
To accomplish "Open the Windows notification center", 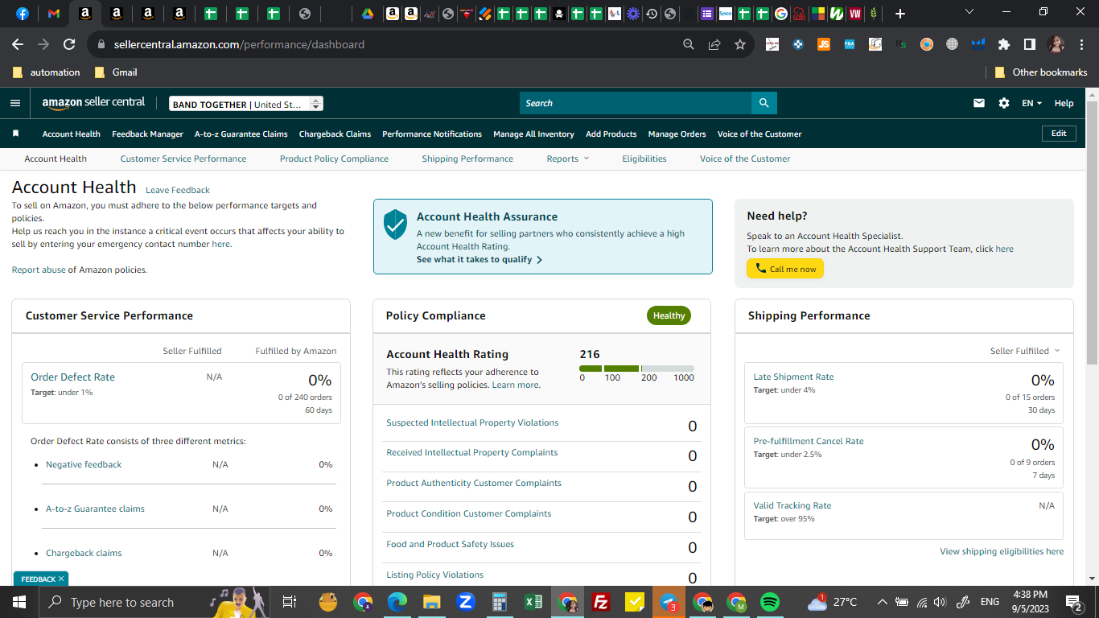I will point(1074,602).
